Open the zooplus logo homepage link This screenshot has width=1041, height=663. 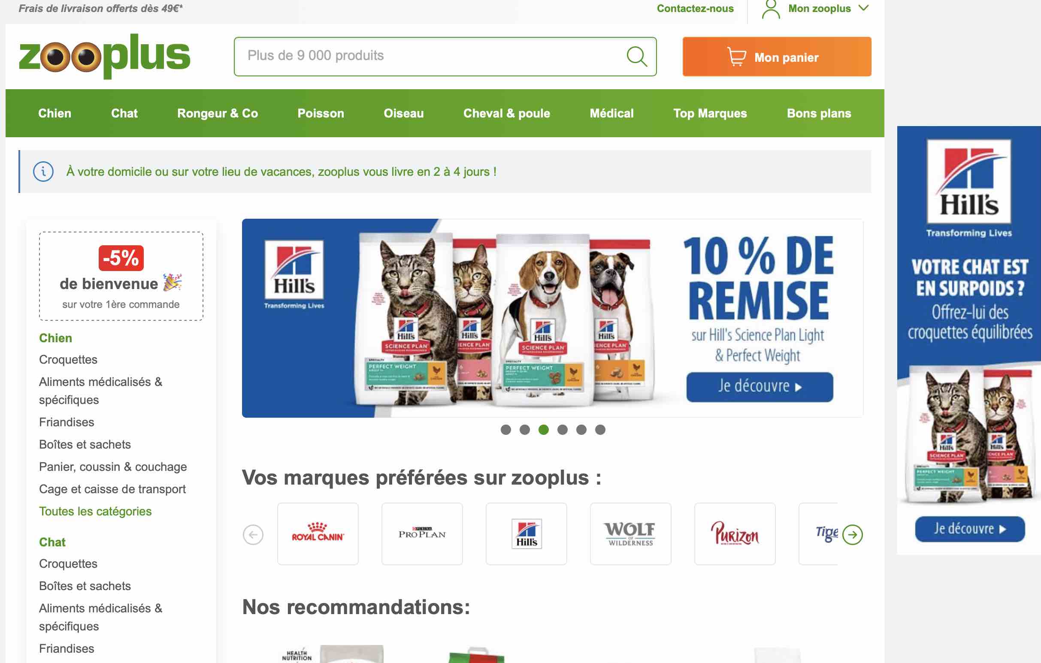105,56
